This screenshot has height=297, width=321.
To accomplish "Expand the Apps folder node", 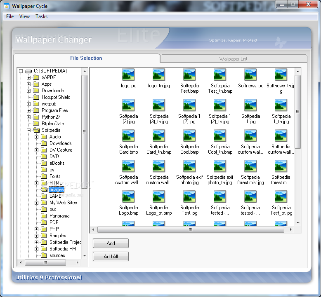I will click(x=28, y=84).
